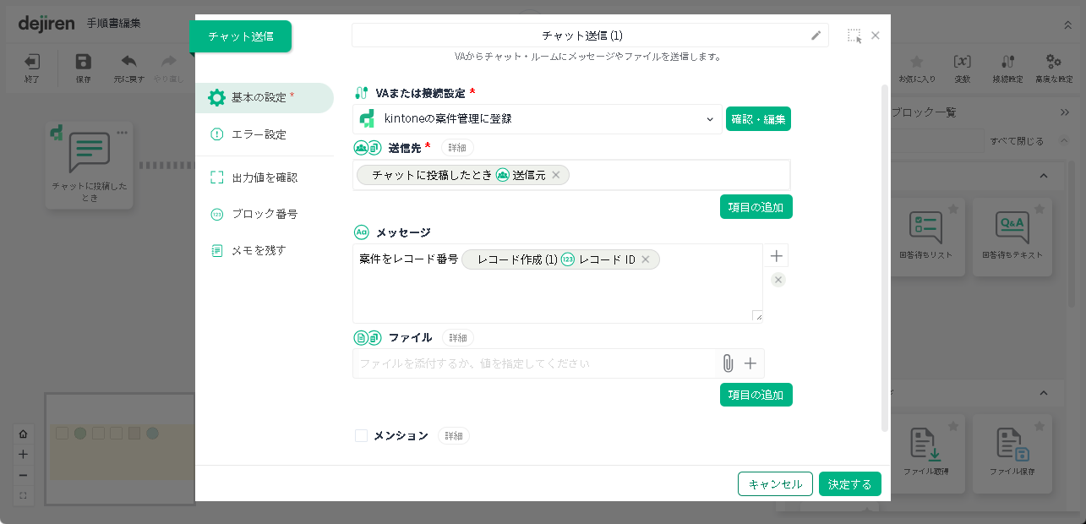Select the ブロック番号 menu item
1086x524 pixels.
coord(264,214)
